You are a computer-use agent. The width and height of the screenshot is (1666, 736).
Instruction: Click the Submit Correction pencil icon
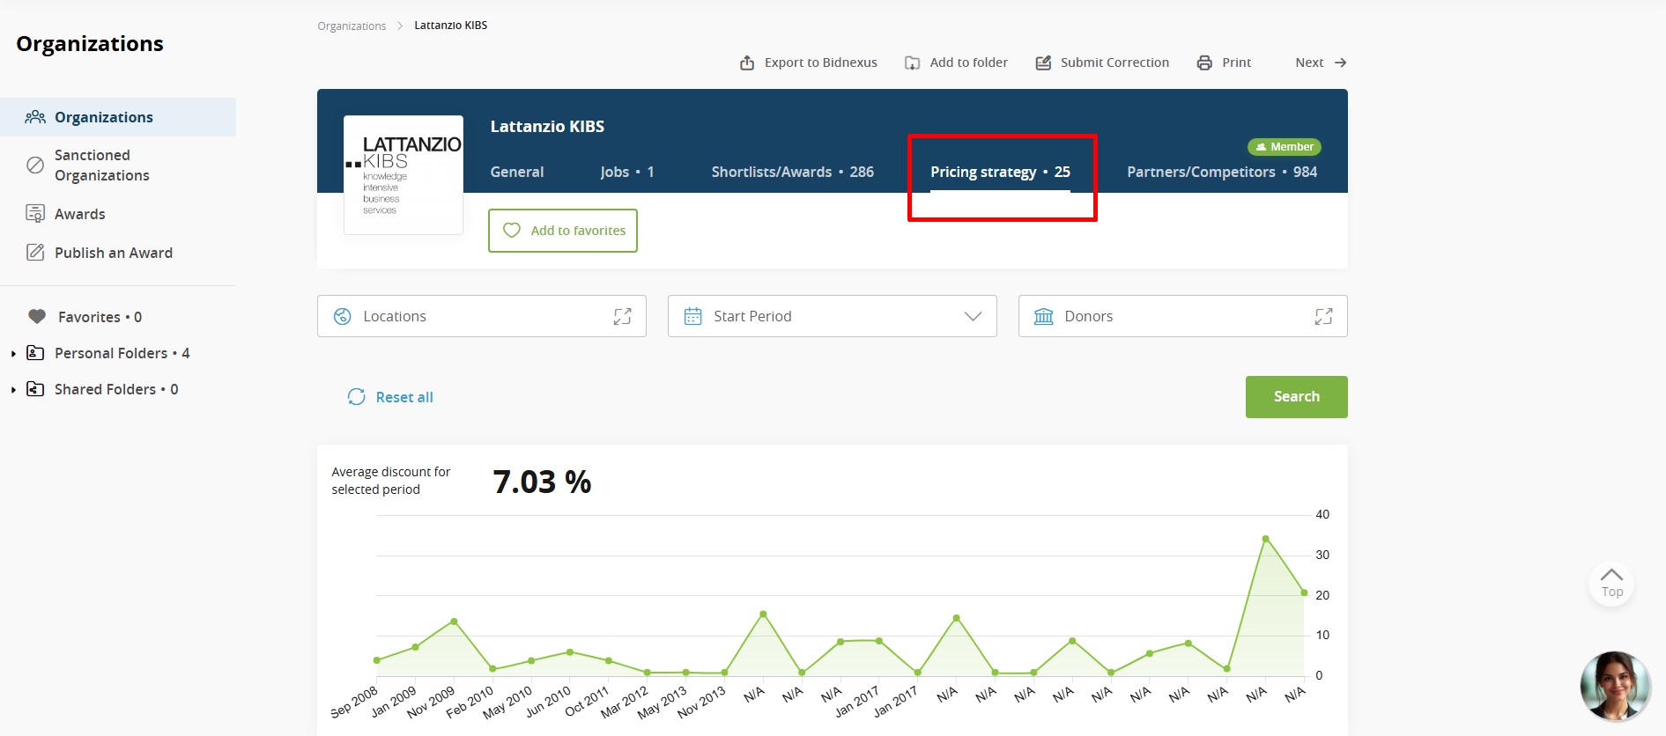tap(1043, 63)
